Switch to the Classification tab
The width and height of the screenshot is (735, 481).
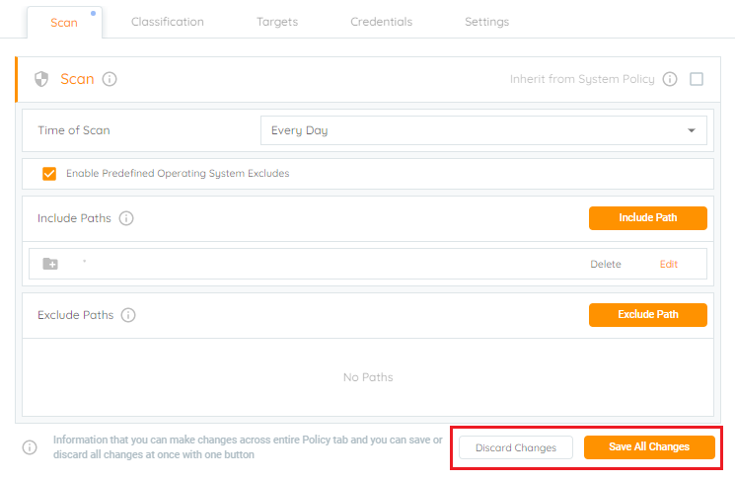[168, 22]
